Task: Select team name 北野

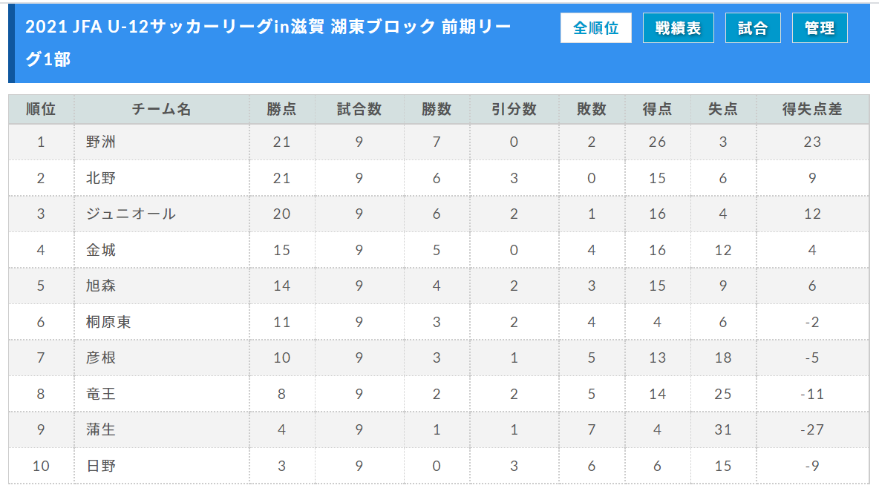Action: coord(101,178)
